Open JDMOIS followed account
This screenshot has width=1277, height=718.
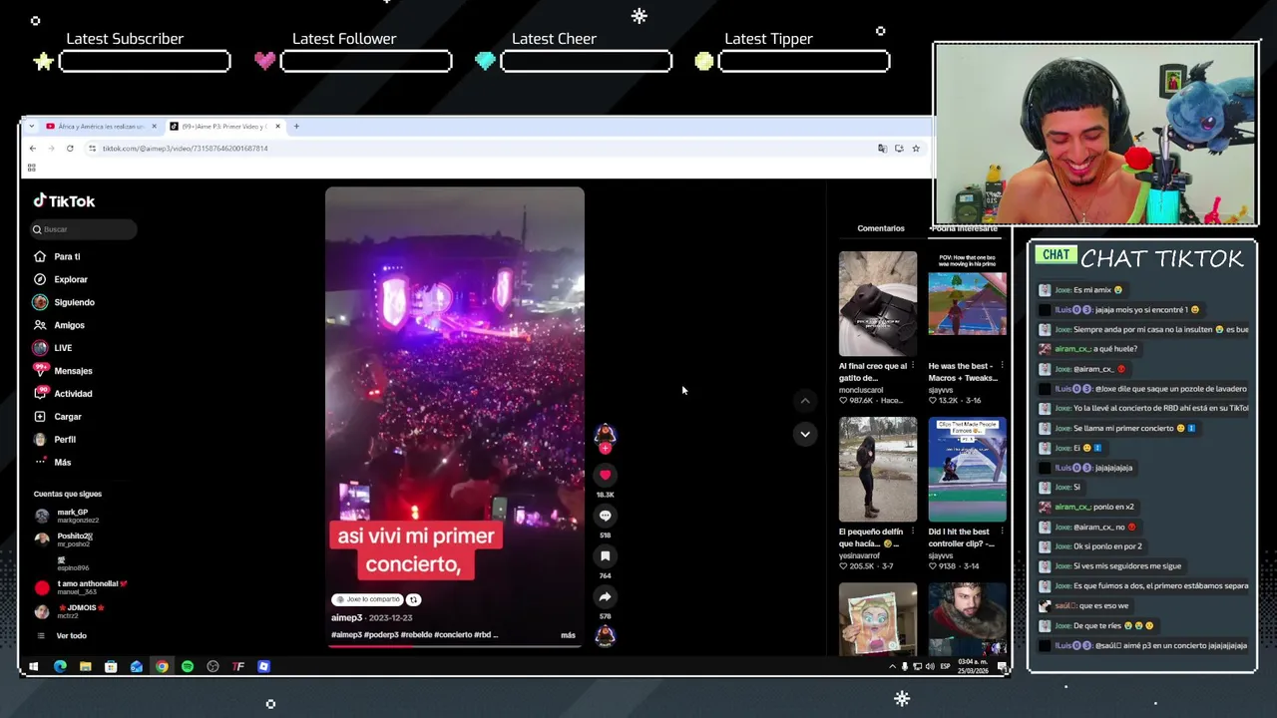pyautogui.click(x=70, y=612)
